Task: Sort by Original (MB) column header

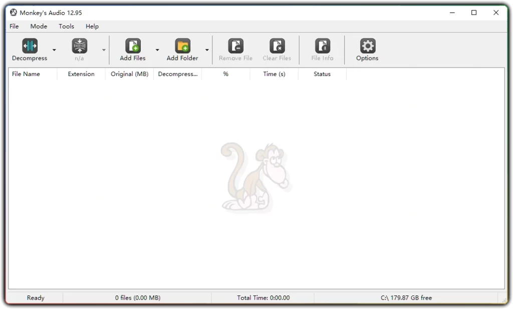Action: coord(130,74)
